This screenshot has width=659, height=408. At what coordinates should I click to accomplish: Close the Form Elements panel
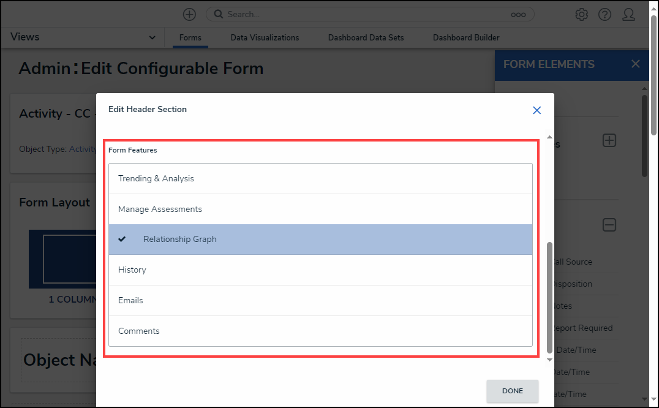coord(635,64)
